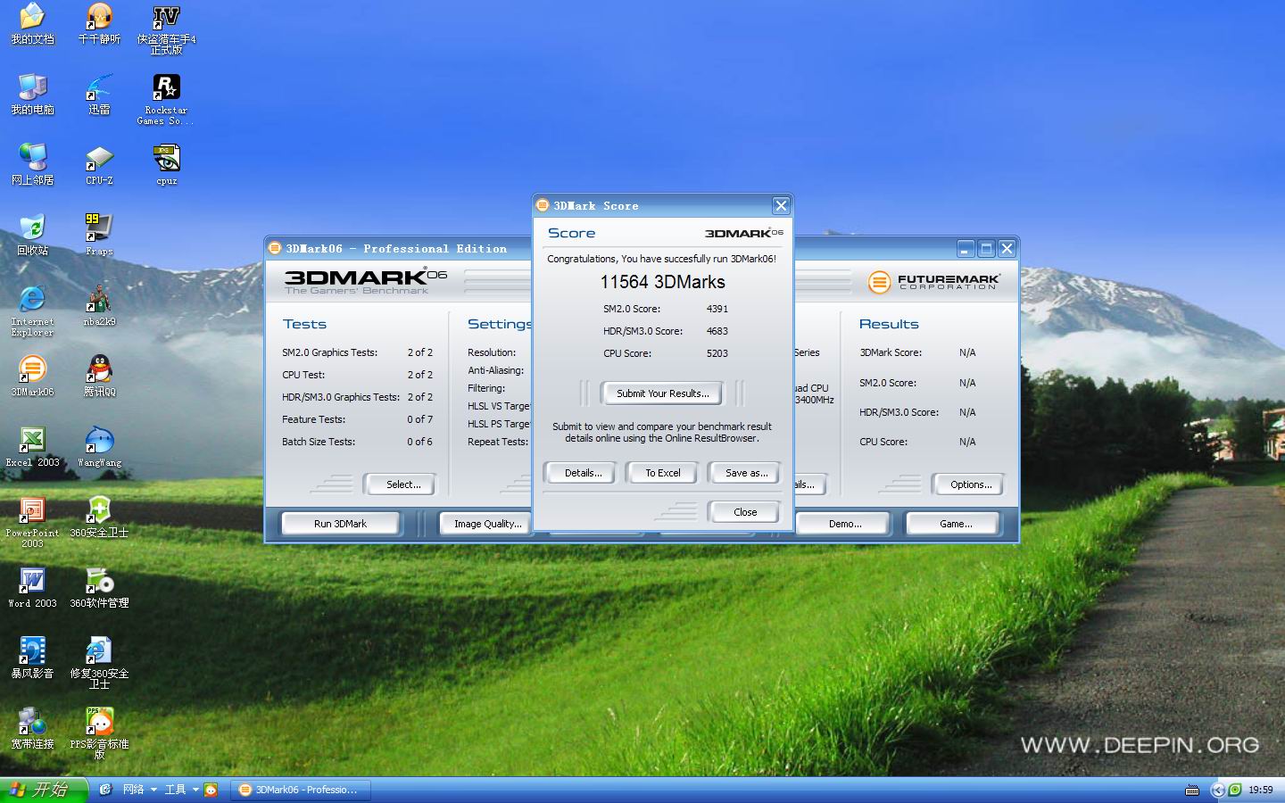Click the orange face icon in taskbar toolbar
Viewport: 1285px width, 803px height.
(211, 790)
